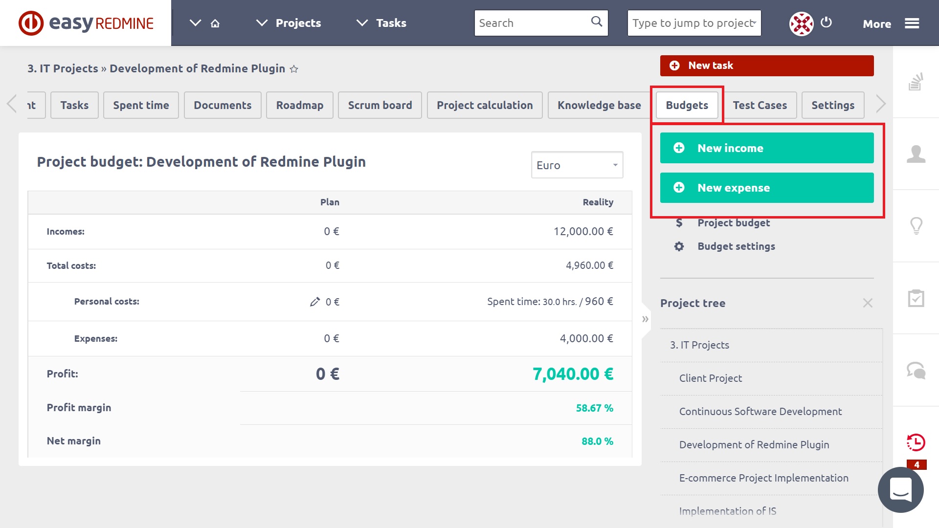Open the jump to project dropdown
This screenshot has height=528, width=939.
pyautogui.click(x=694, y=23)
